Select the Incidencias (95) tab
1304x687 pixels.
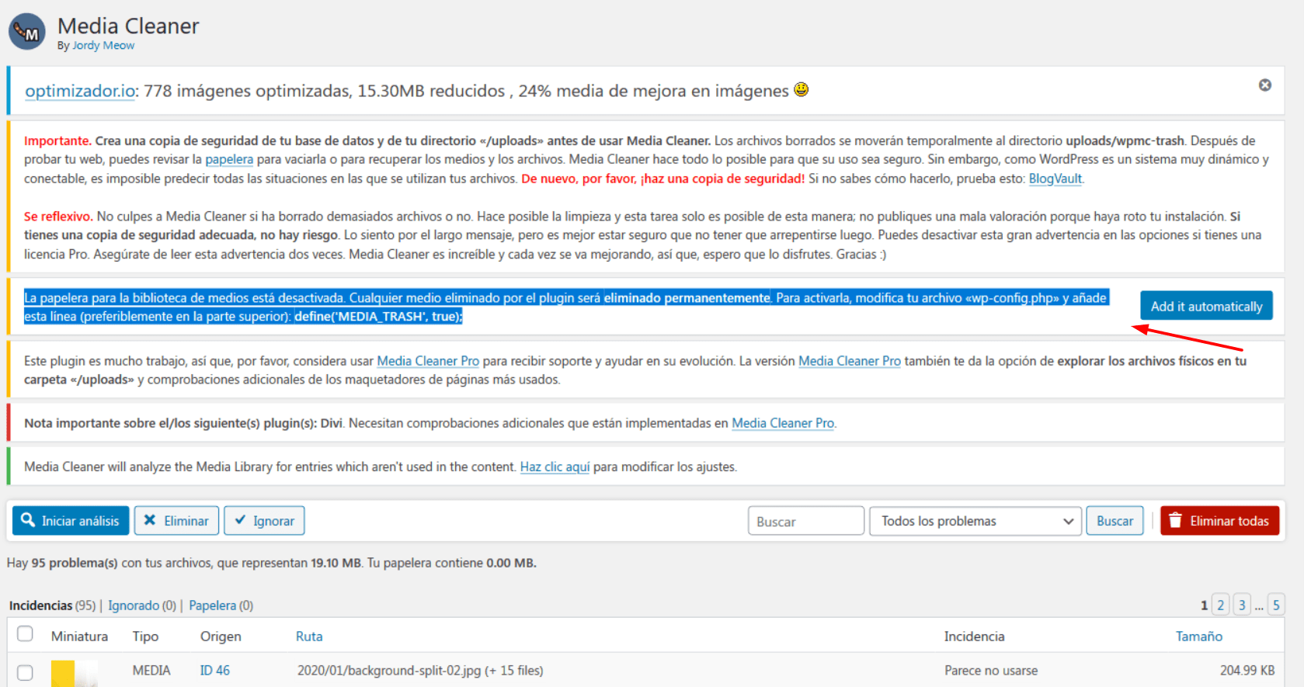click(x=52, y=605)
